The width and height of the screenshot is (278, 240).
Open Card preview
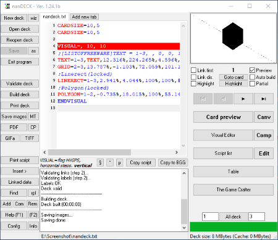coord(223,117)
